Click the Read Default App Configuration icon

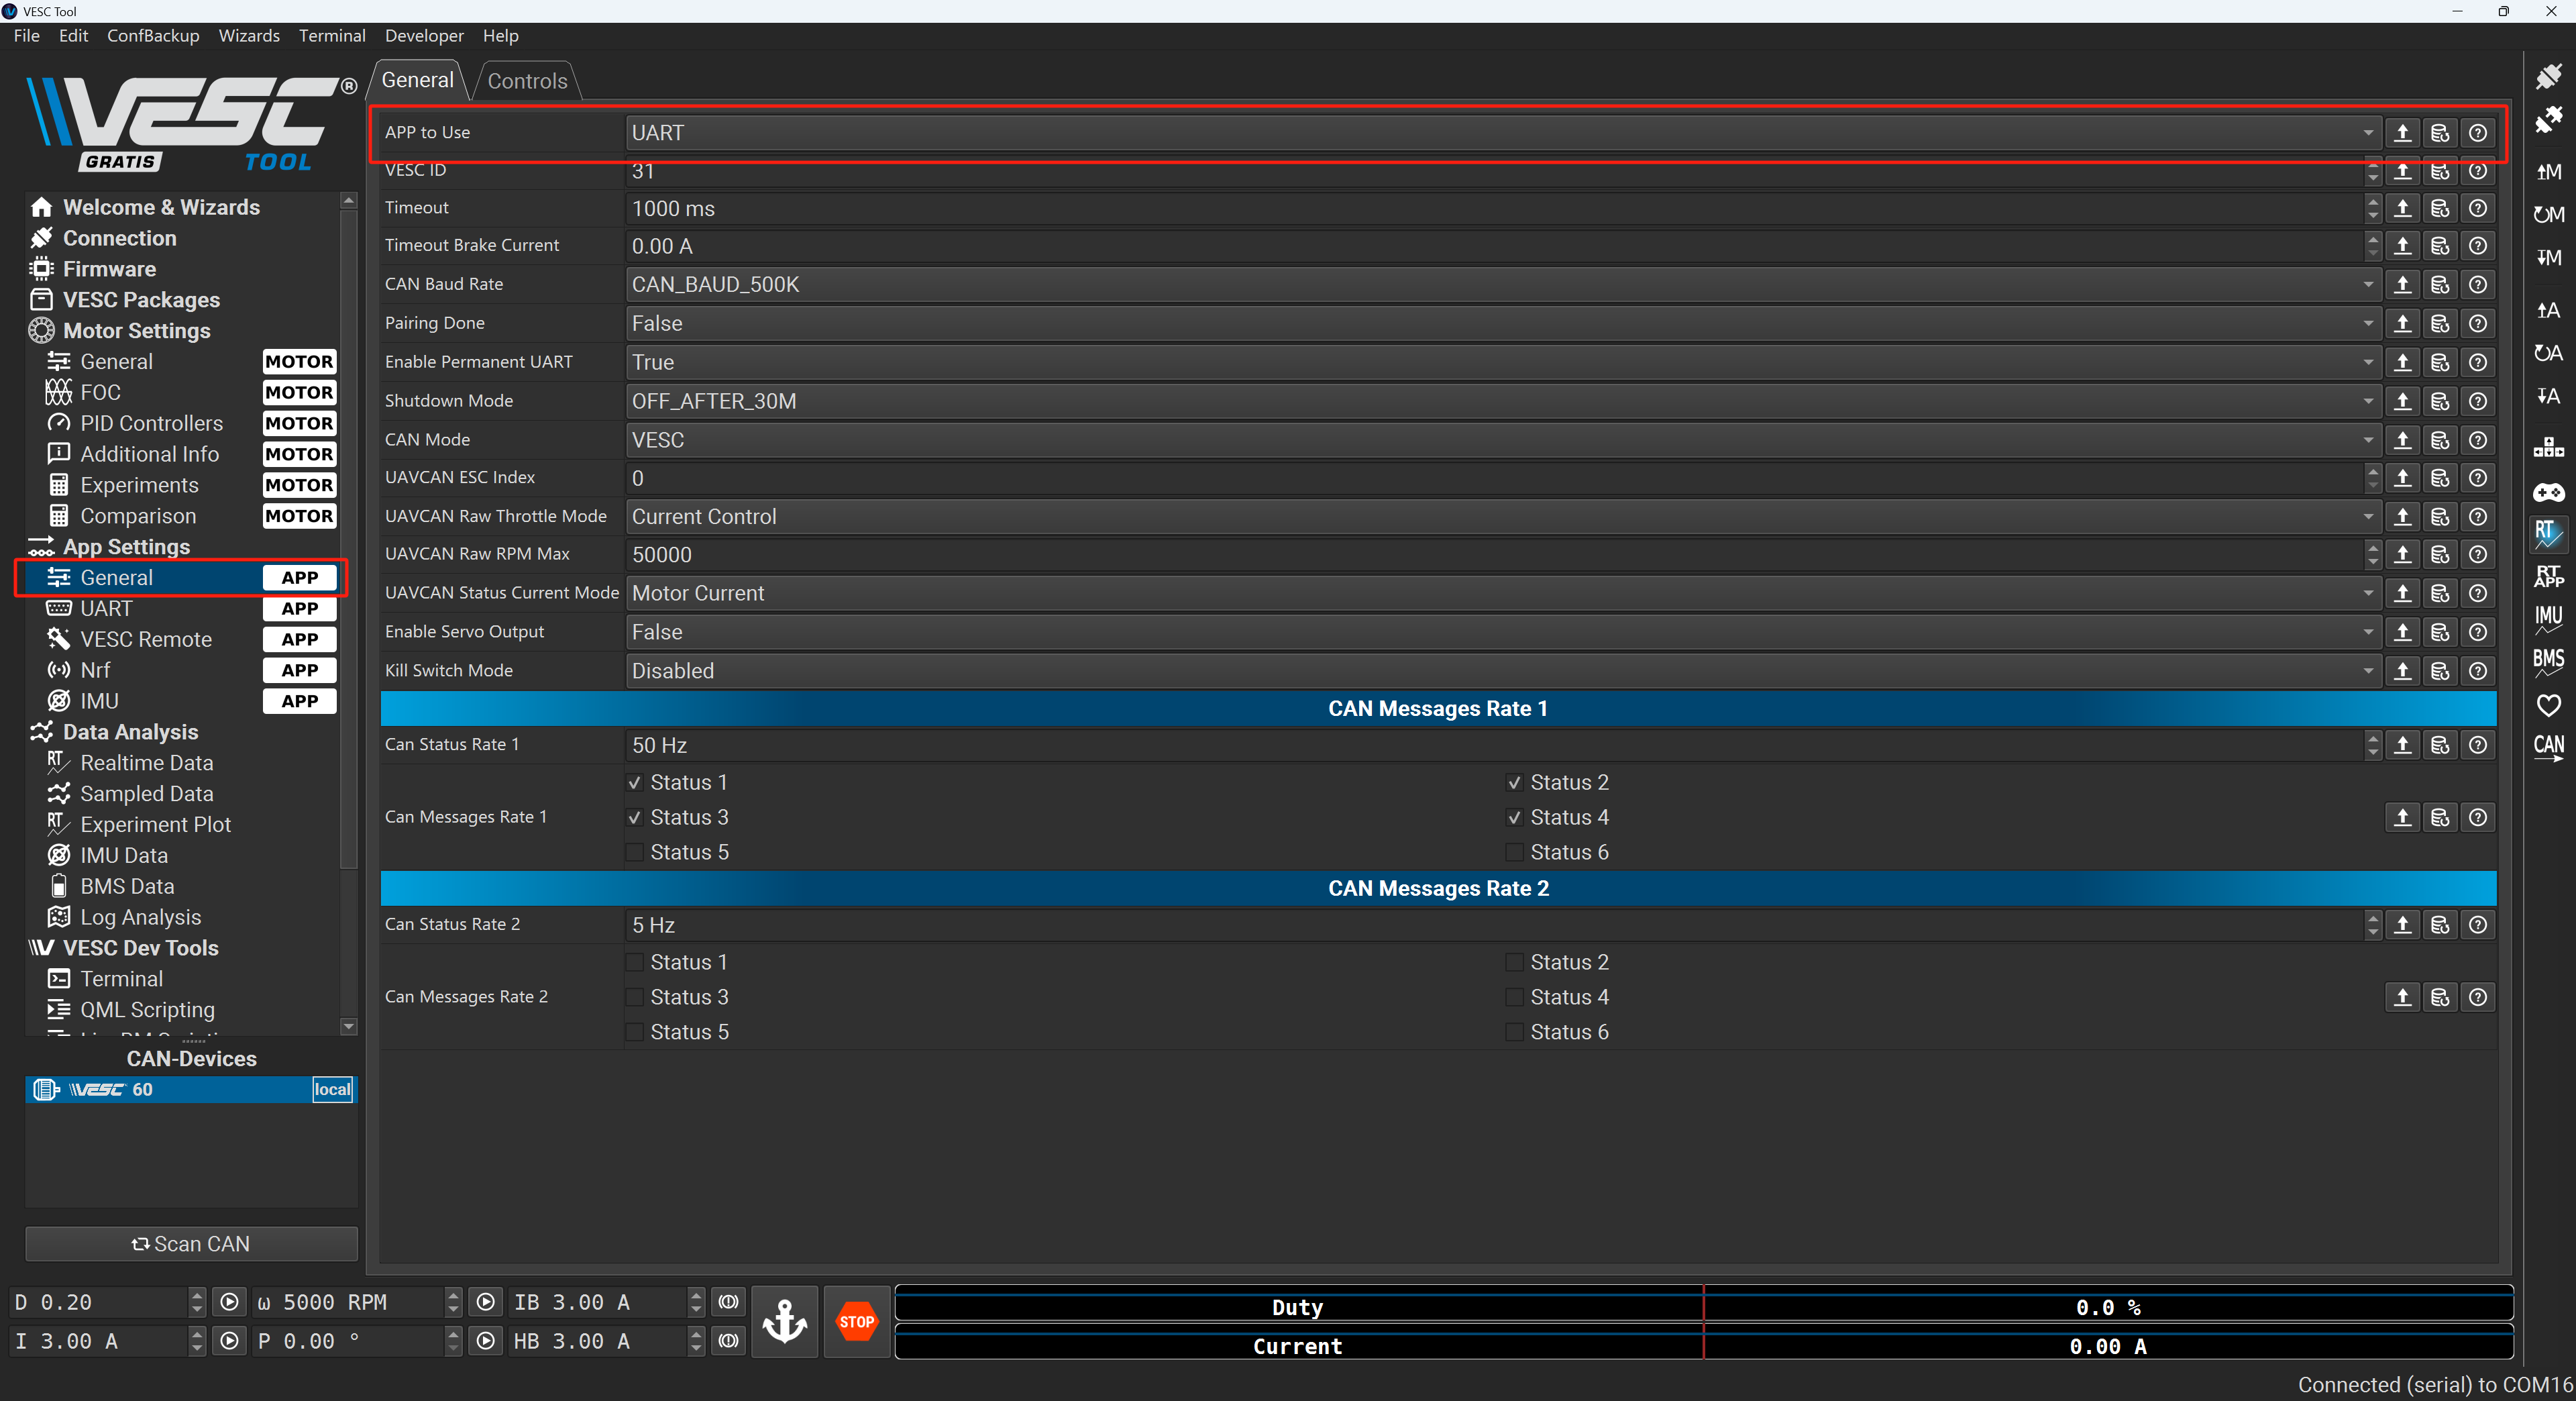tap(2548, 353)
